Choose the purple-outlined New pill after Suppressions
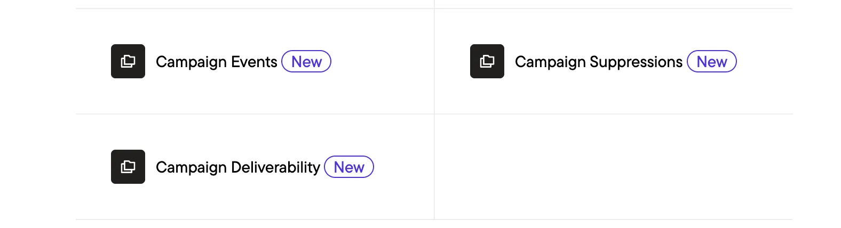The width and height of the screenshot is (841, 228). tap(712, 61)
